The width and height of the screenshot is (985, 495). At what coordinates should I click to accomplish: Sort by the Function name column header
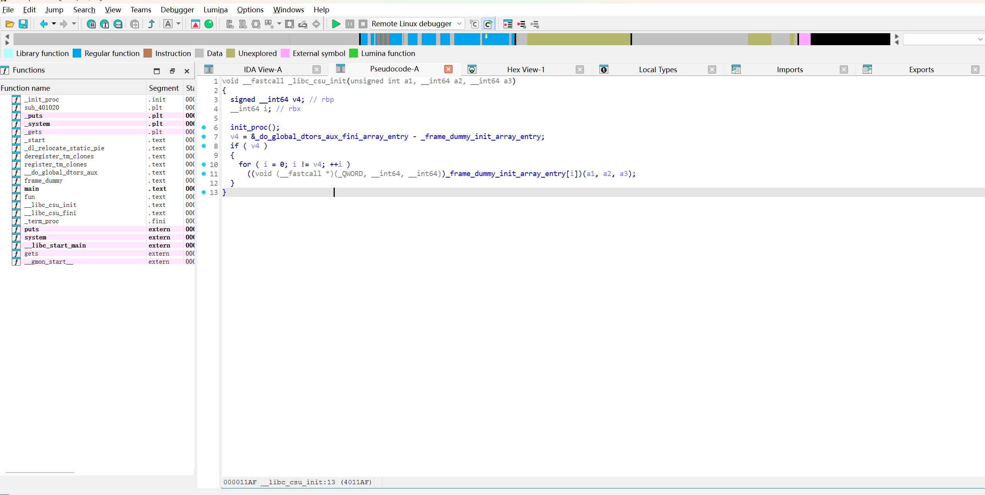coord(73,88)
